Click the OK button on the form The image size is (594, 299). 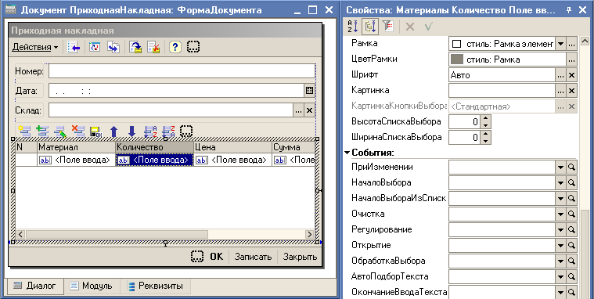[x=216, y=257]
